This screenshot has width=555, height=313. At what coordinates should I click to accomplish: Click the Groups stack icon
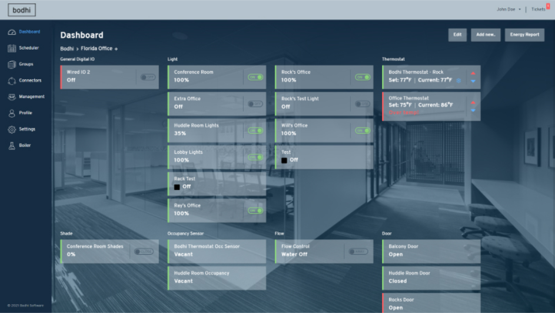click(12, 64)
